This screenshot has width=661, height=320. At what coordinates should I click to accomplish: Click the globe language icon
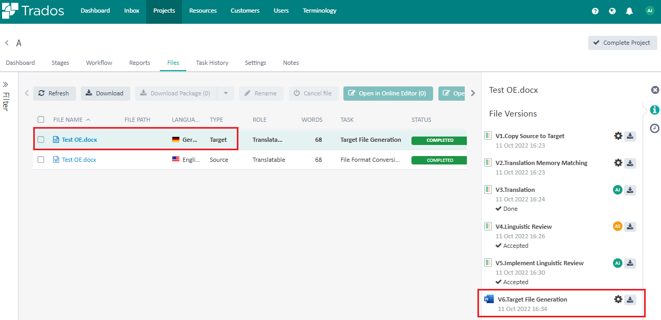coord(612,11)
